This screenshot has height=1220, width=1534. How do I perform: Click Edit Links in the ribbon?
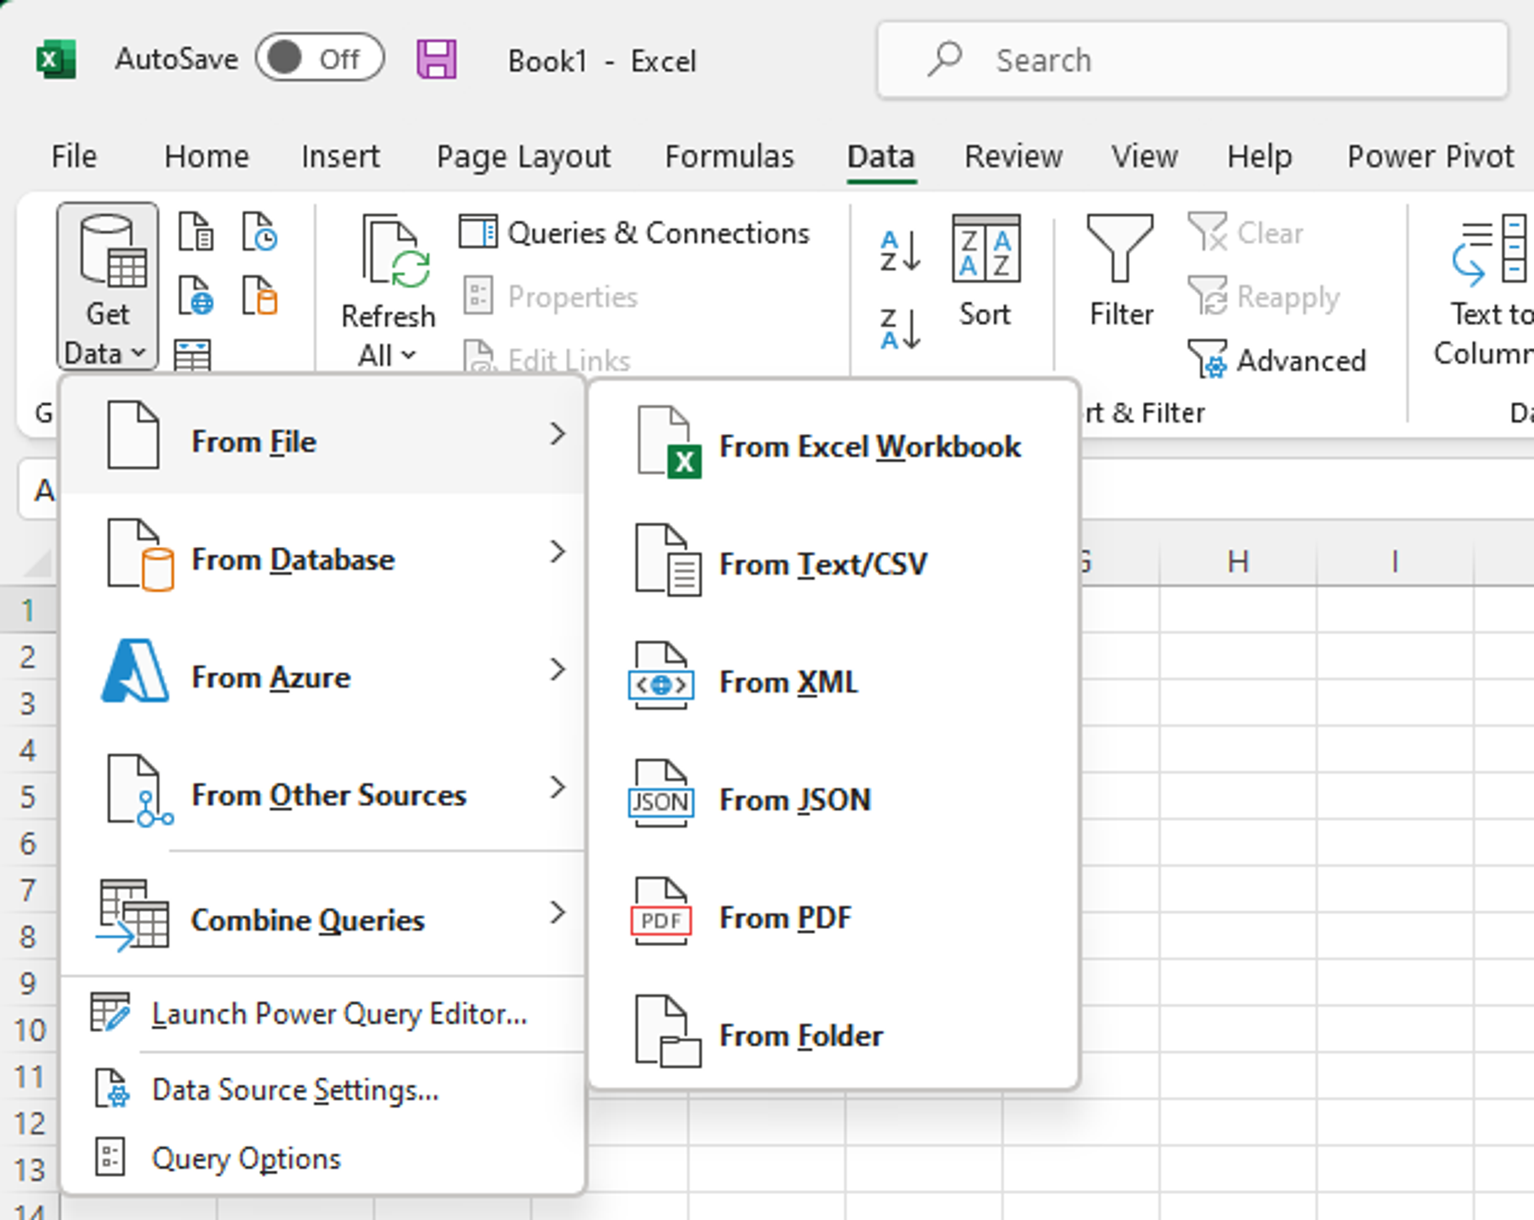click(x=546, y=358)
